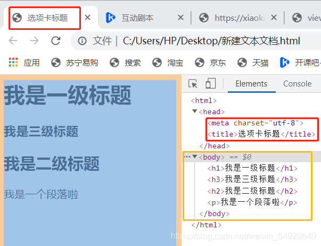This screenshot has width=321, height=246.
Task: Click the 我是三级标题 heading on page
Action: point(41,131)
